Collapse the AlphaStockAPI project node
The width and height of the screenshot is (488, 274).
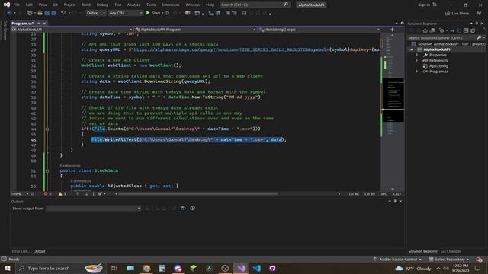pyautogui.click(x=412, y=49)
